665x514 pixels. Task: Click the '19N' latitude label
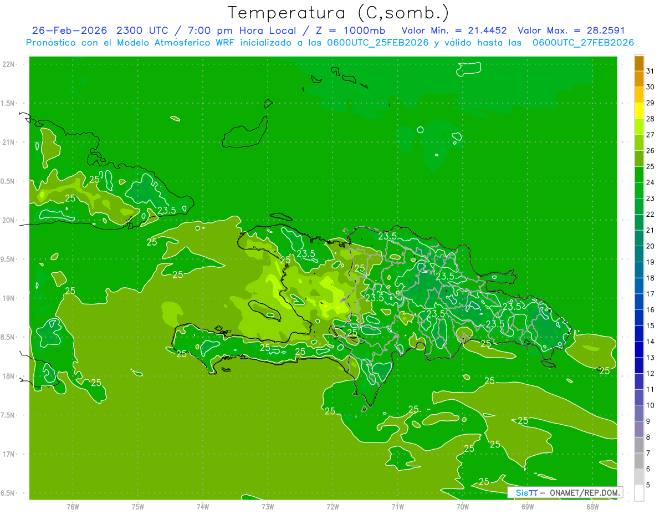click(9, 298)
